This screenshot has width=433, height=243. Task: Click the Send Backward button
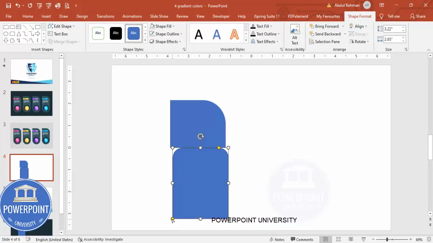[x=325, y=34]
